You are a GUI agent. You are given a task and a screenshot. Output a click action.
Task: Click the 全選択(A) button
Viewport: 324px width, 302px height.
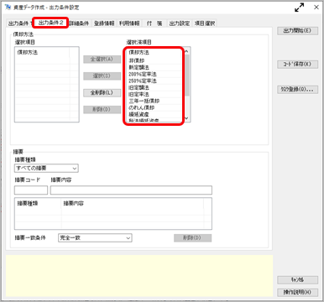coord(102,59)
